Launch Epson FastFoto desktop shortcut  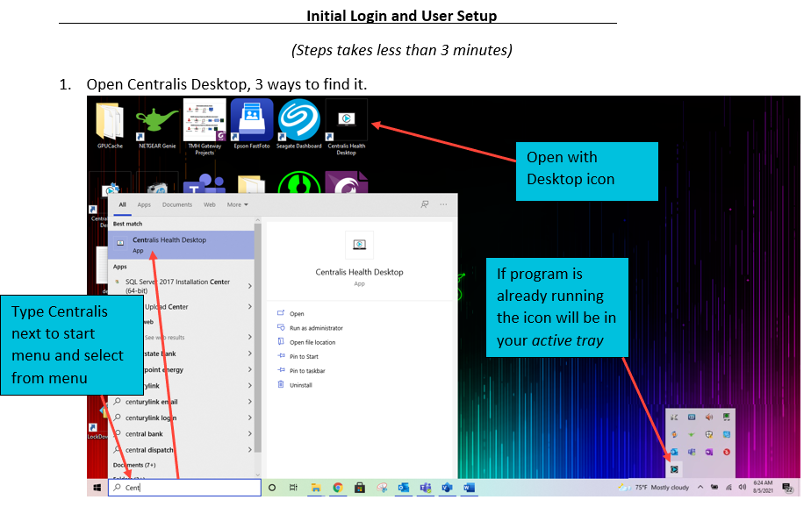click(x=252, y=125)
